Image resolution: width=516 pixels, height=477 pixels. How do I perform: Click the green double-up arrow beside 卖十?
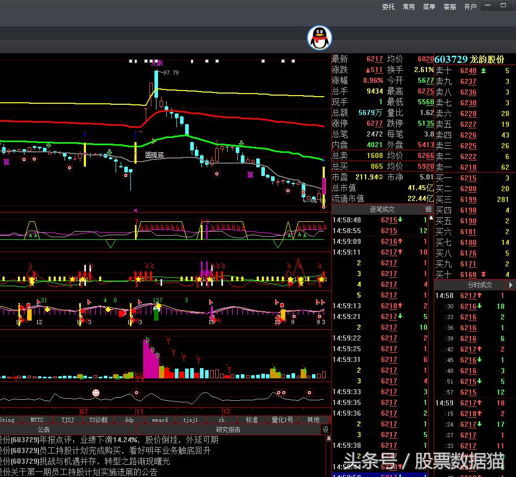pyautogui.click(x=483, y=71)
